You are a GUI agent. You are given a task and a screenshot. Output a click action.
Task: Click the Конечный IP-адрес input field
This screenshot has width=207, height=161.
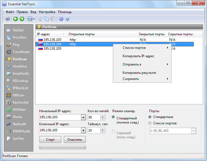pos(60,130)
